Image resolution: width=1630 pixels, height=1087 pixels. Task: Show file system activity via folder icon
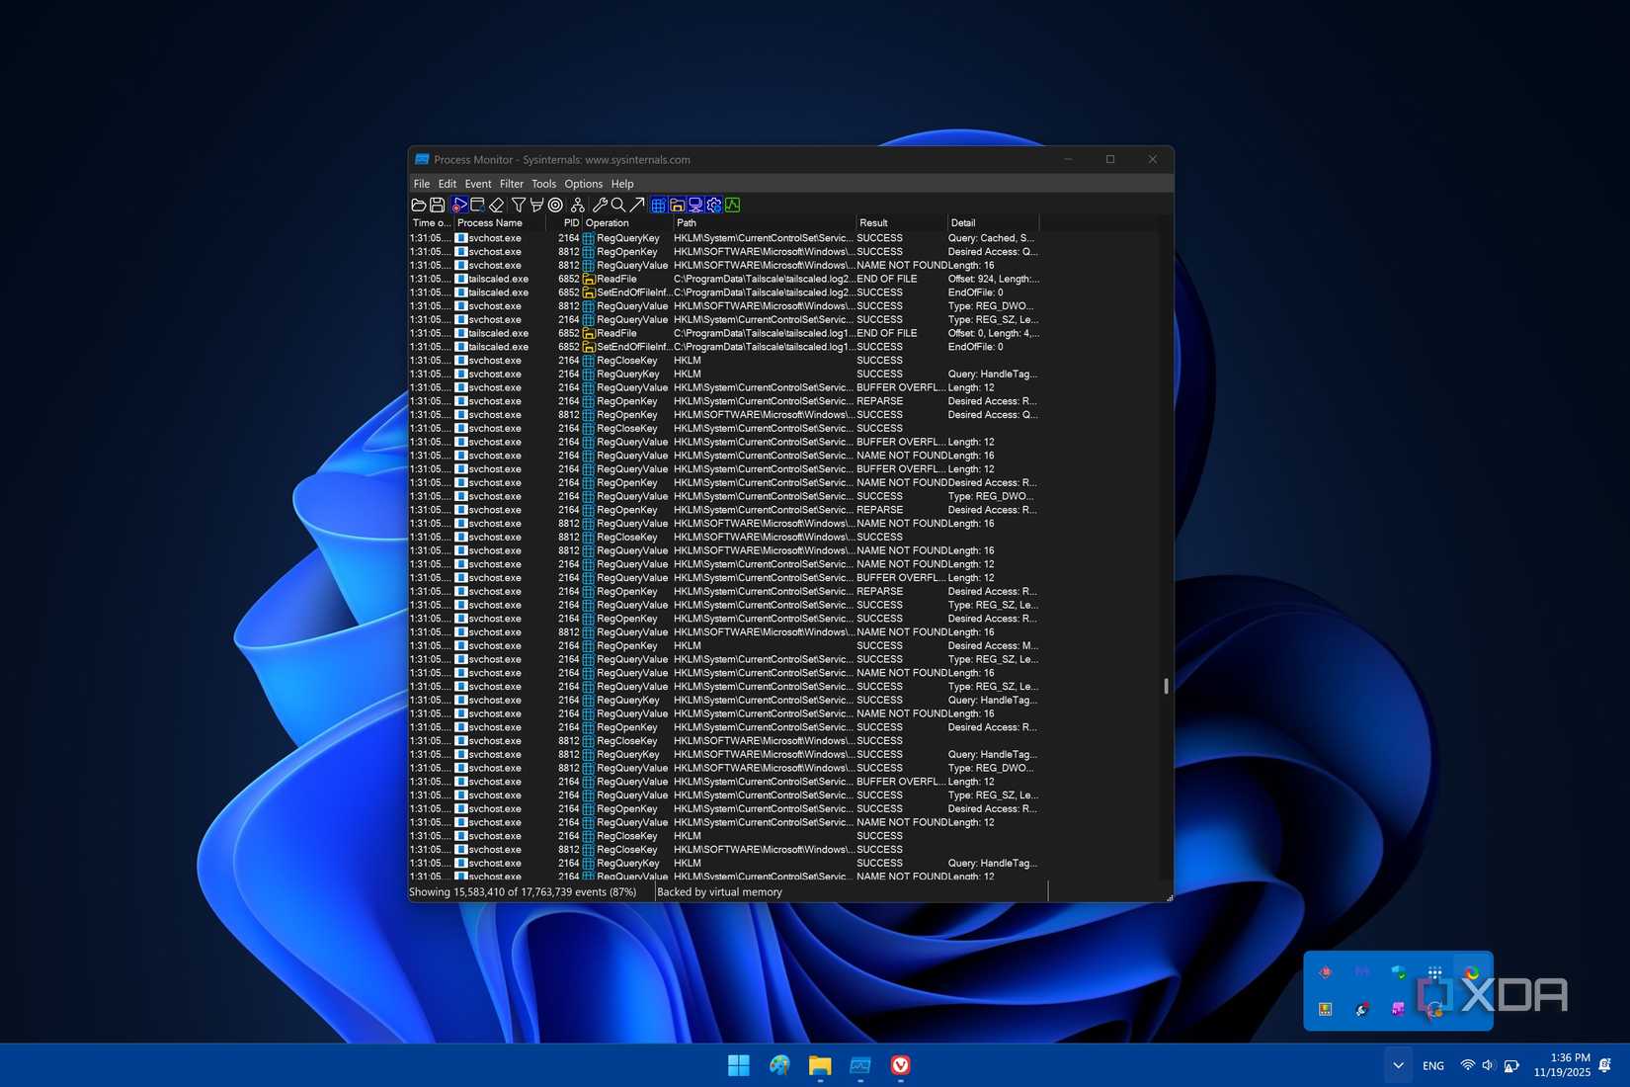pos(677,205)
